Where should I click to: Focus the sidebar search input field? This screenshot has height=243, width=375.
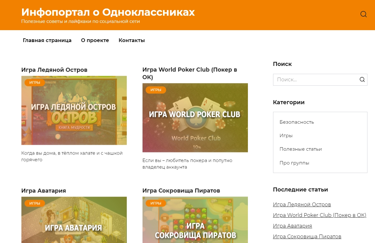coord(320,80)
